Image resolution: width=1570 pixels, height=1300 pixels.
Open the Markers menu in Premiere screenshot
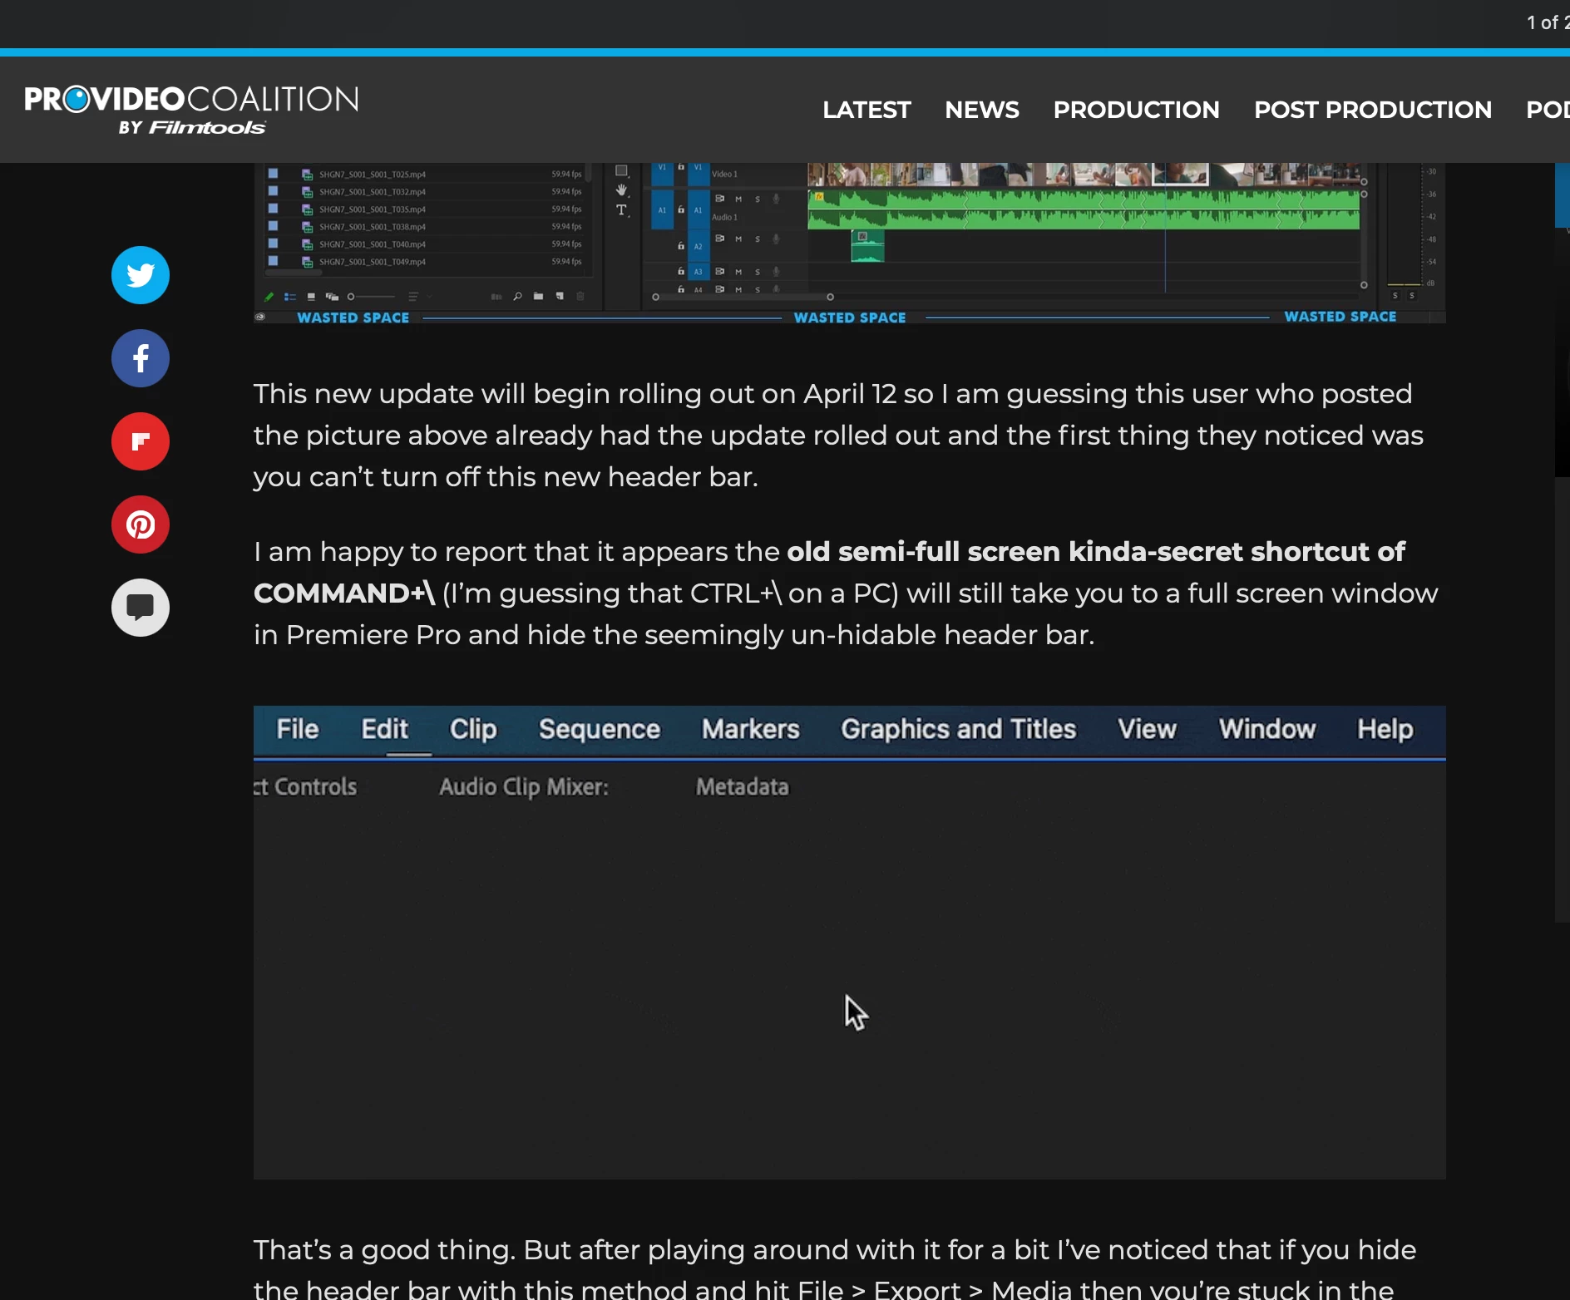pos(751,729)
